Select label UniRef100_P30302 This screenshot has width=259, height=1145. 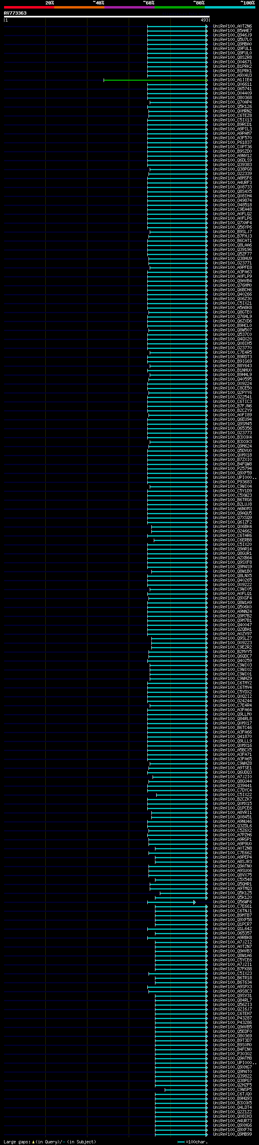click(x=232, y=1054)
